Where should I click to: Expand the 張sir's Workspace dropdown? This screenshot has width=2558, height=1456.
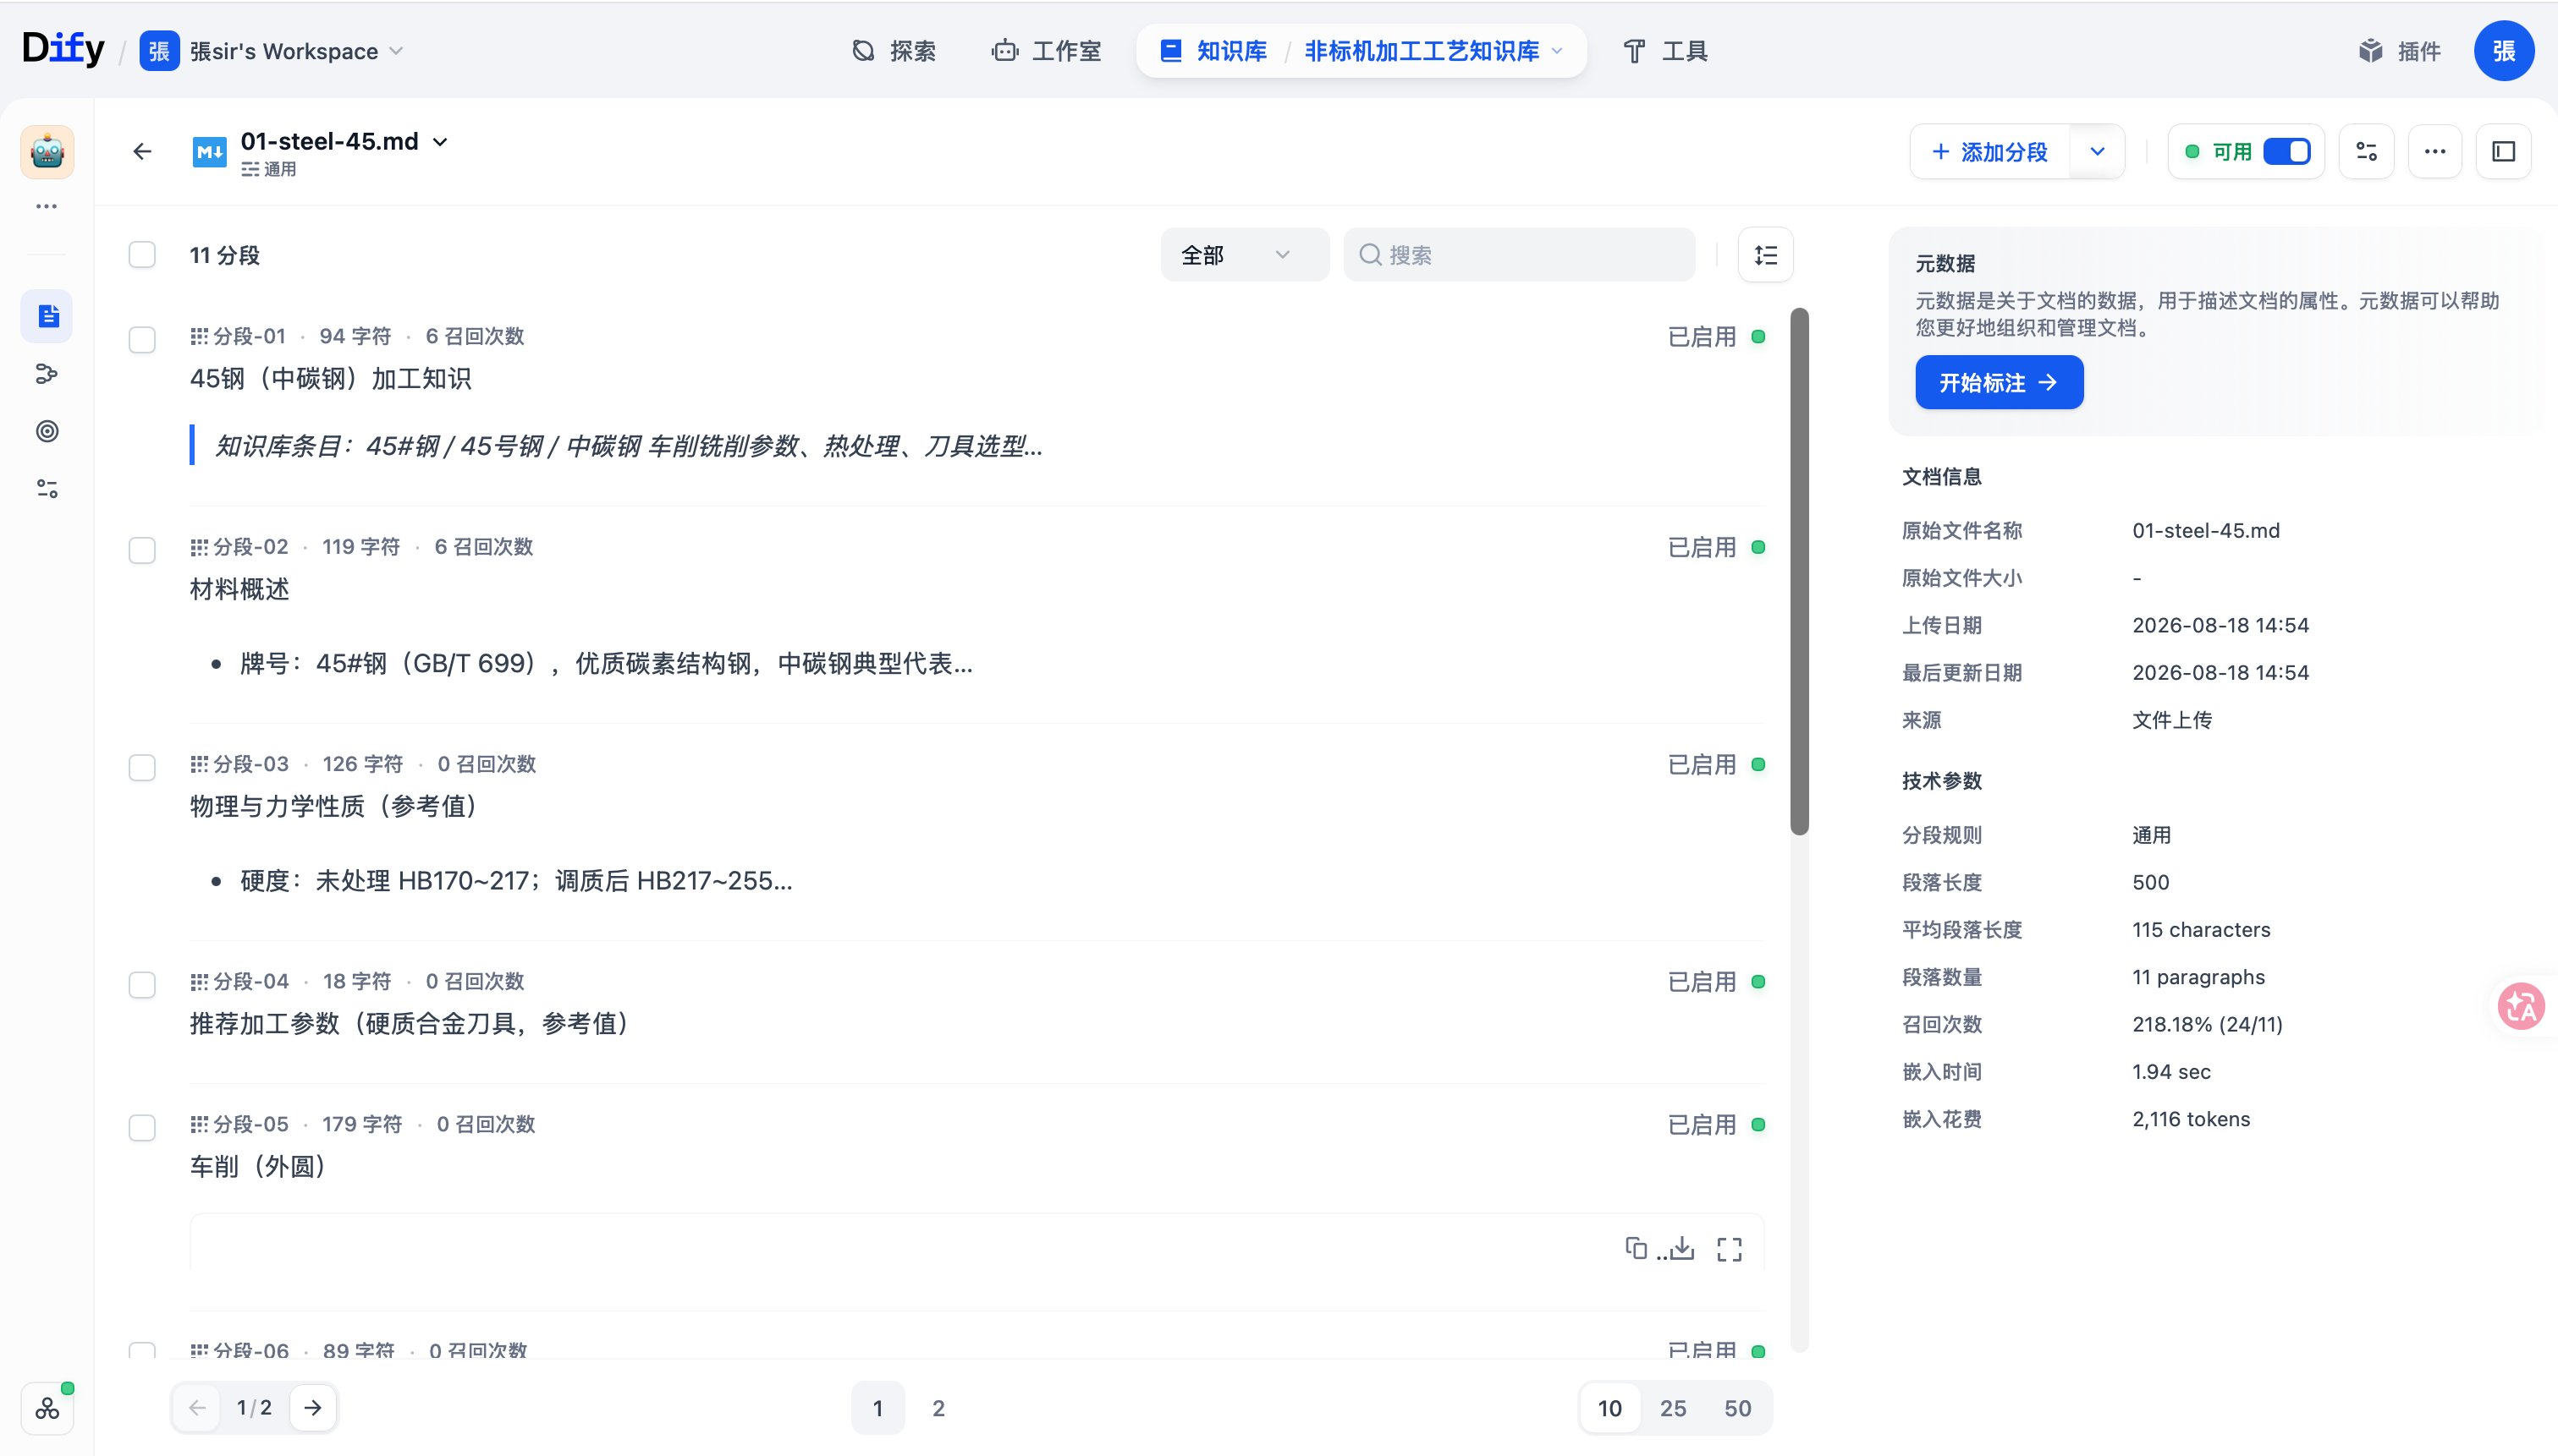pos(395,51)
